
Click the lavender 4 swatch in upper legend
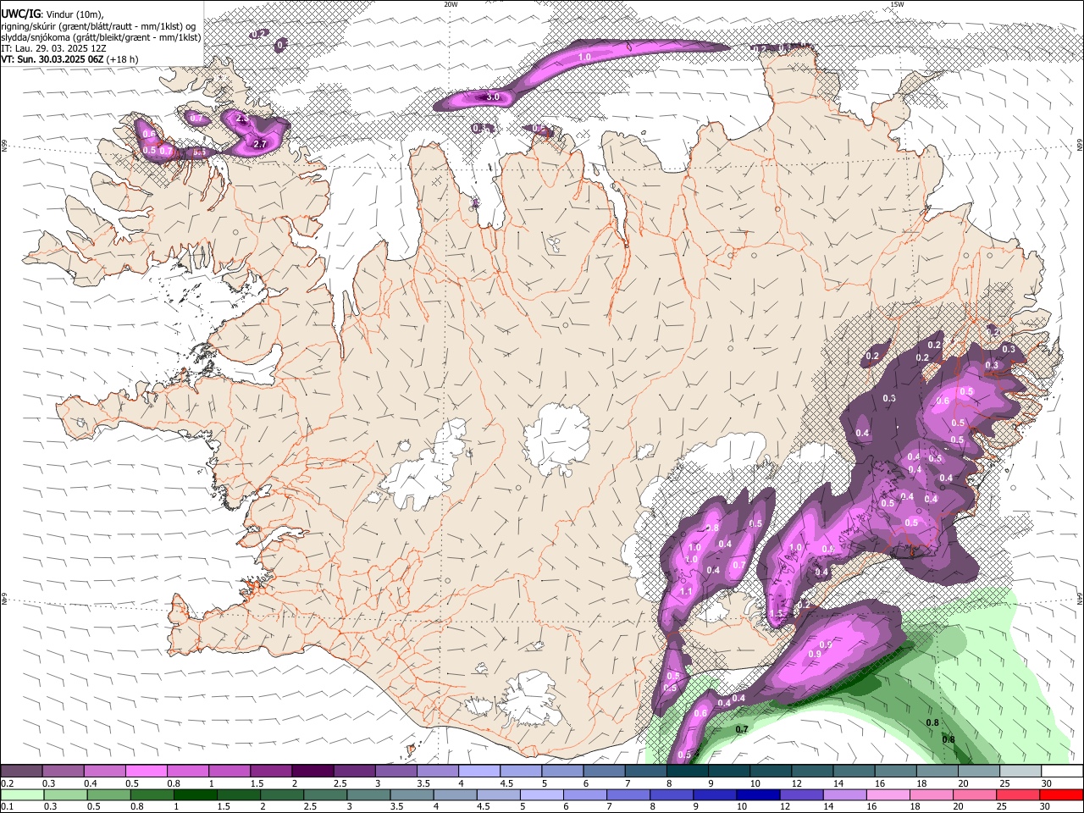(479, 772)
